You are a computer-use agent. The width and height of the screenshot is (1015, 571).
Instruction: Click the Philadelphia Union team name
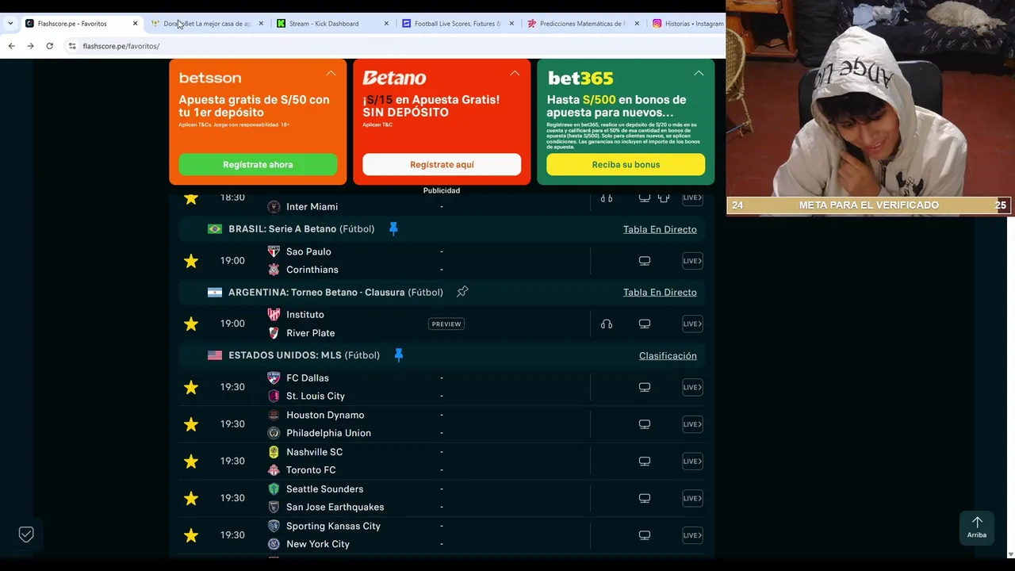coord(328,433)
